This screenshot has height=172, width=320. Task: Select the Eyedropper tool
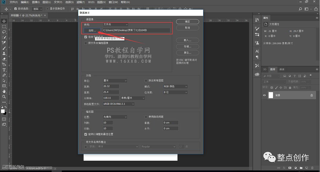[4, 43]
